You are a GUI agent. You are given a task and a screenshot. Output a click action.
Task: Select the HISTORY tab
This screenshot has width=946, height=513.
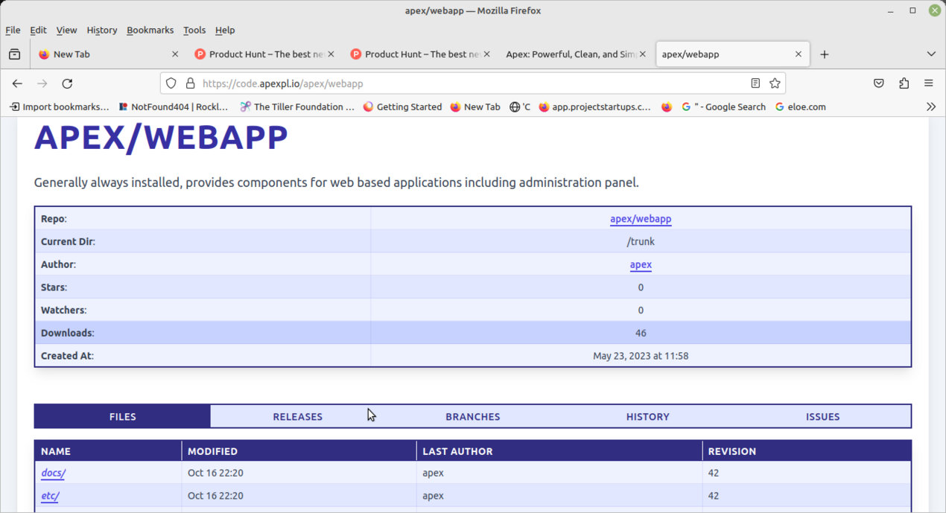point(648,416)
